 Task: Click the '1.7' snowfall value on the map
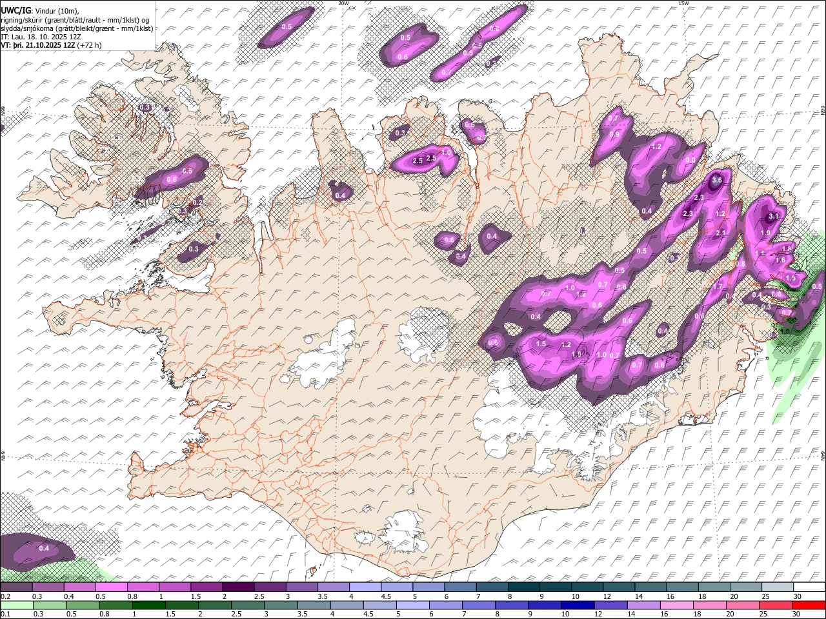718,287
